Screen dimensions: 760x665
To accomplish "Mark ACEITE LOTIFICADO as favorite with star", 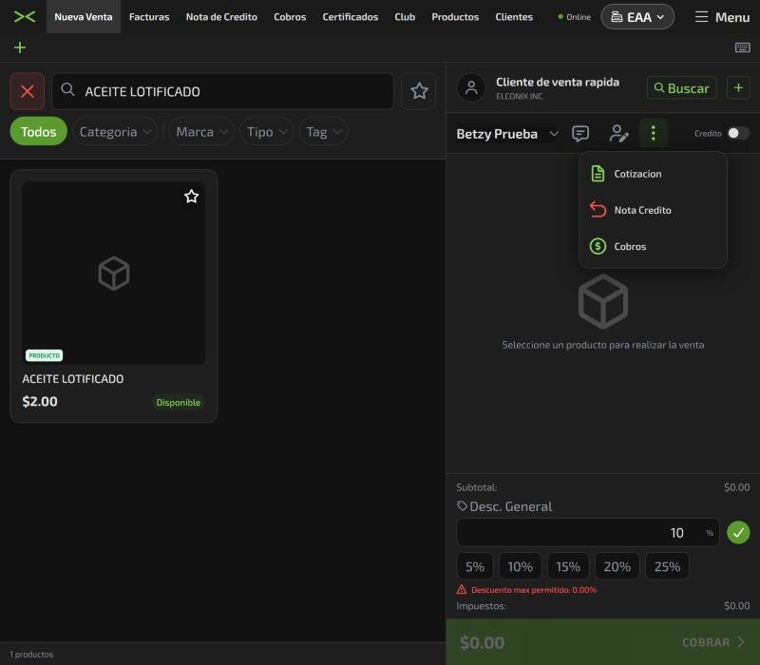I will 192,197.
